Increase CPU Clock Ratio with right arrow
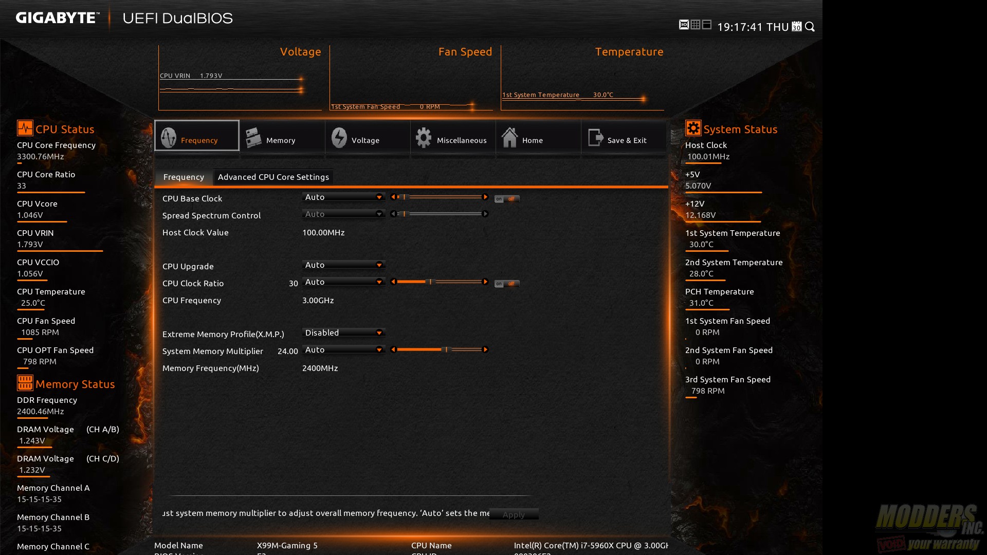987x555 pixels. (485, 282)
